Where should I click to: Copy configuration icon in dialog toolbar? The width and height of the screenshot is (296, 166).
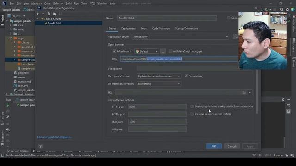click(49, 14)
